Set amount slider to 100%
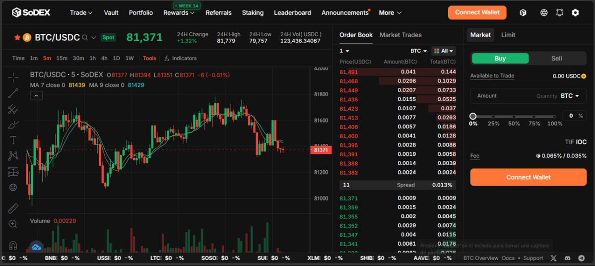Screen dimensions: 595x266 [x=555, y=117]
